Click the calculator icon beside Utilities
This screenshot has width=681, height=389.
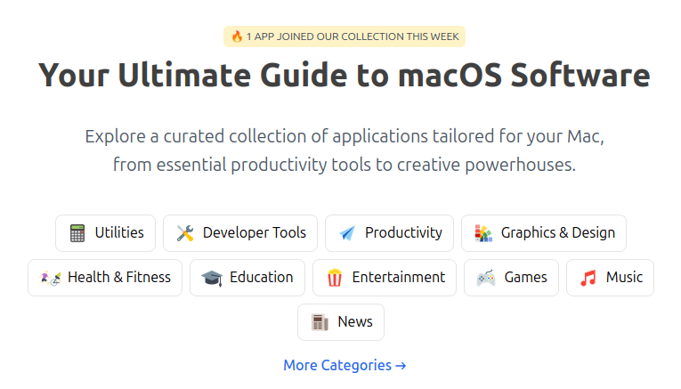pyautogui.click(x=77, y=233)
